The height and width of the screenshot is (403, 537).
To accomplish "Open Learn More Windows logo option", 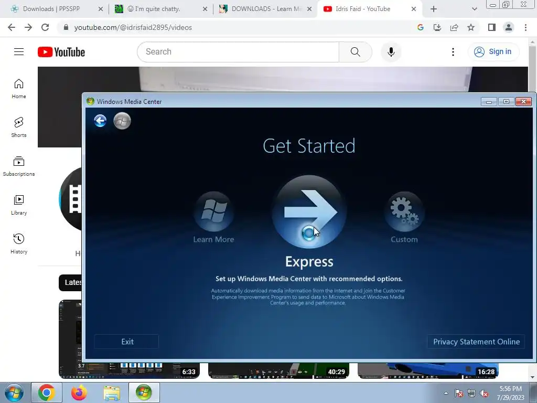I will 214,211.
